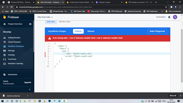Open Project Overview home icon

tap(5, 24)
